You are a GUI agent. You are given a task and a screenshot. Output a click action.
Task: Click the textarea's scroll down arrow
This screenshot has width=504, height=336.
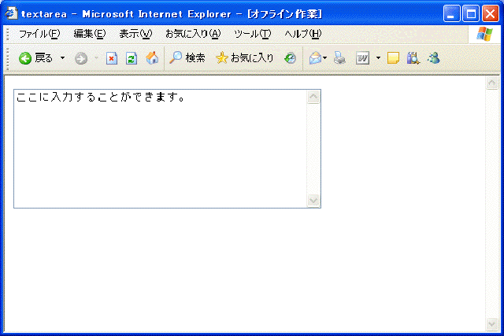(313, 201)
